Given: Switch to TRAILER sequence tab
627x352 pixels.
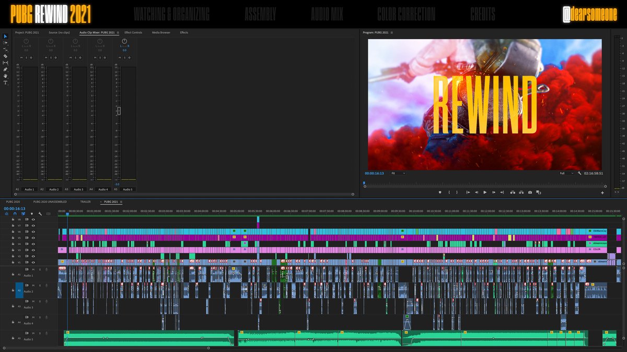Looking at the screenshot, I should (85, 201).
